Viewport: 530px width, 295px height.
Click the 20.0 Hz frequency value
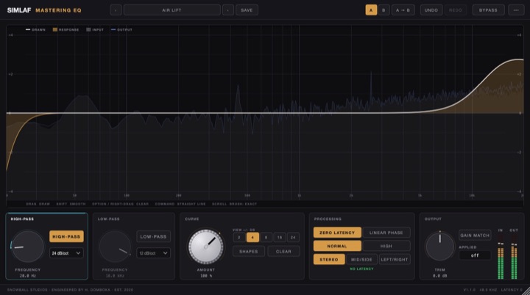(28, 276)
